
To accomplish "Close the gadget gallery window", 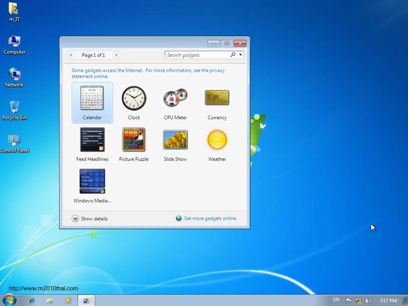I will click(240, 43).
